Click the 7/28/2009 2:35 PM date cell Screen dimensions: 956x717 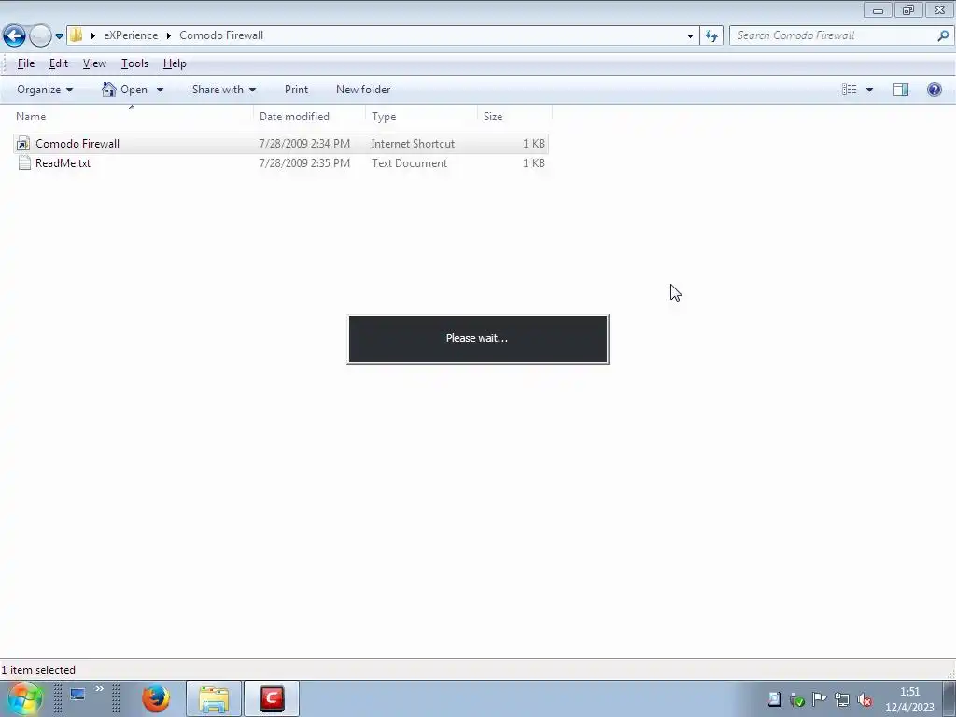coord(304,163)
